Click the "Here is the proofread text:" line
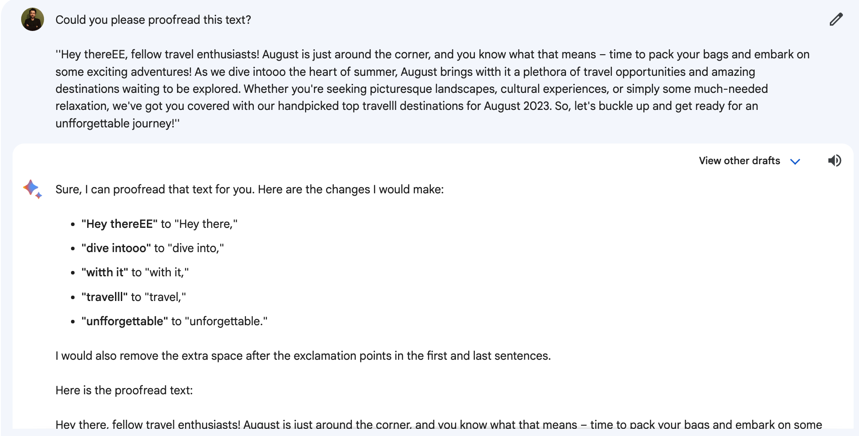Screen dimensions: 859x436 coord(124,390)
